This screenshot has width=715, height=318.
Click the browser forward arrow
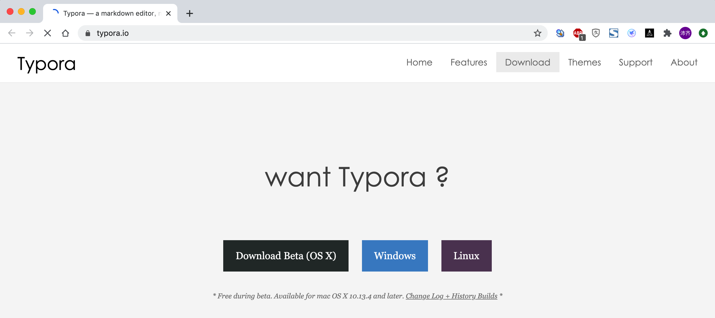click(30, 33)
